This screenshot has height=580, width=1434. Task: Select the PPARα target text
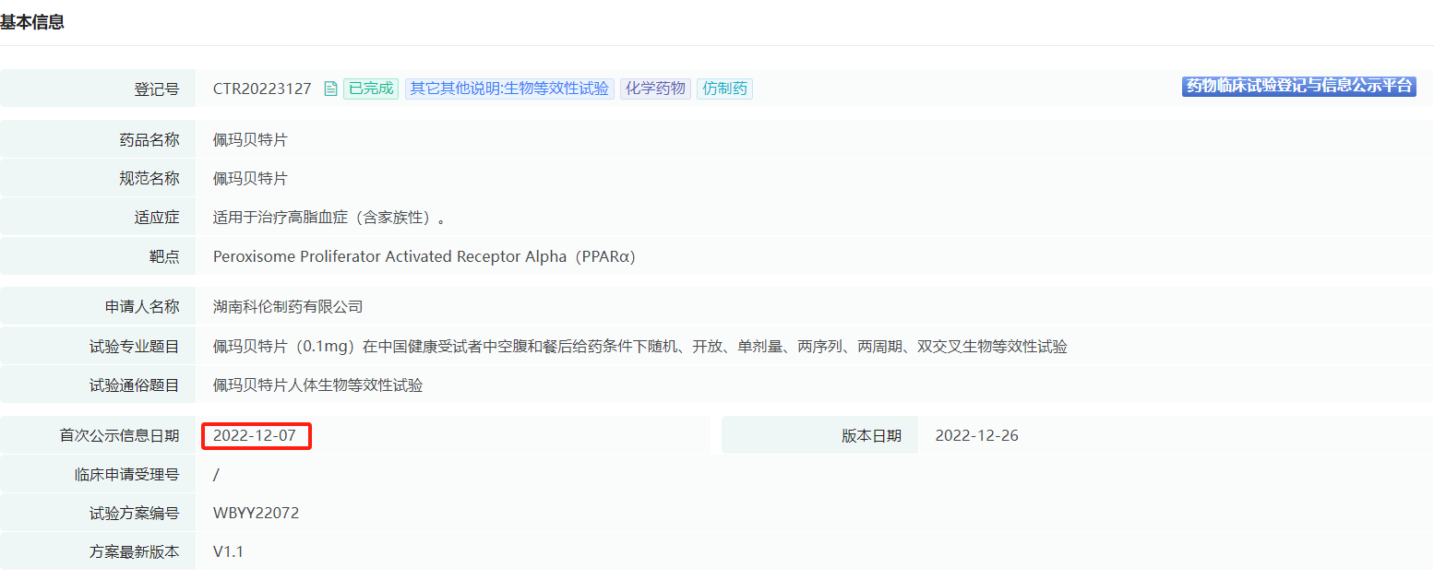point(424,257)
